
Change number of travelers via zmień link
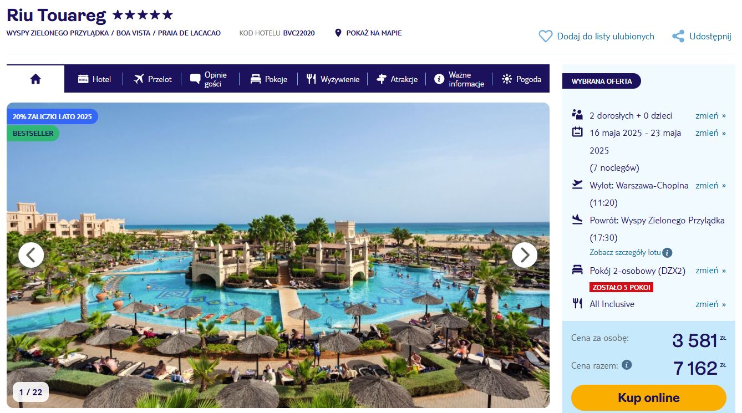(710, 116)
